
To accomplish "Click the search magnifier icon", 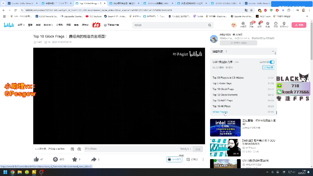I will coord(210,25).
